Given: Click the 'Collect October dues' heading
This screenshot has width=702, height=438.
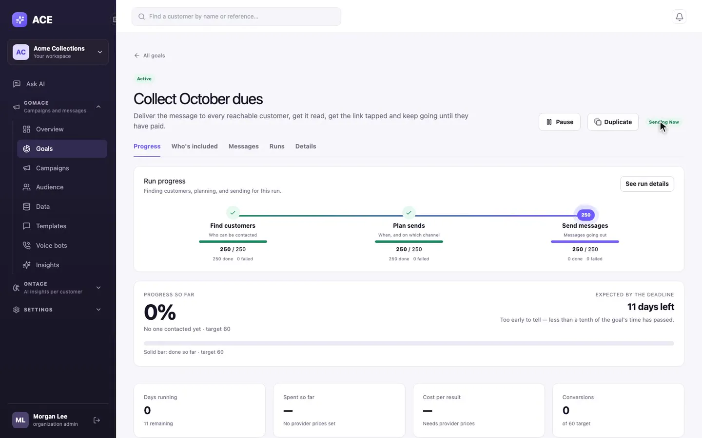Looking at the screenshot, I should (198, 99).
